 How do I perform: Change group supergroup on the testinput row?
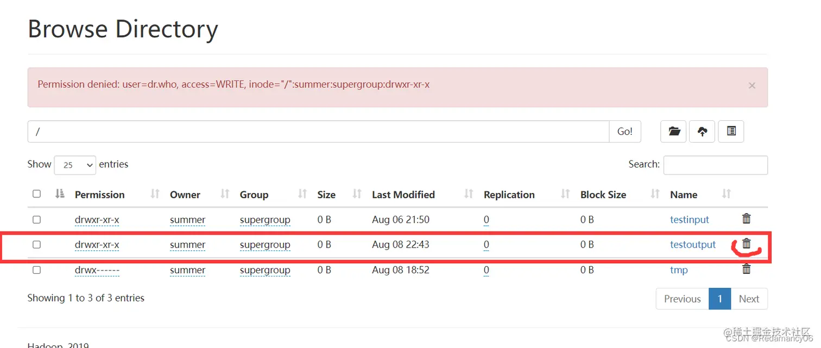pyautogui.click(x=265, y=220)
